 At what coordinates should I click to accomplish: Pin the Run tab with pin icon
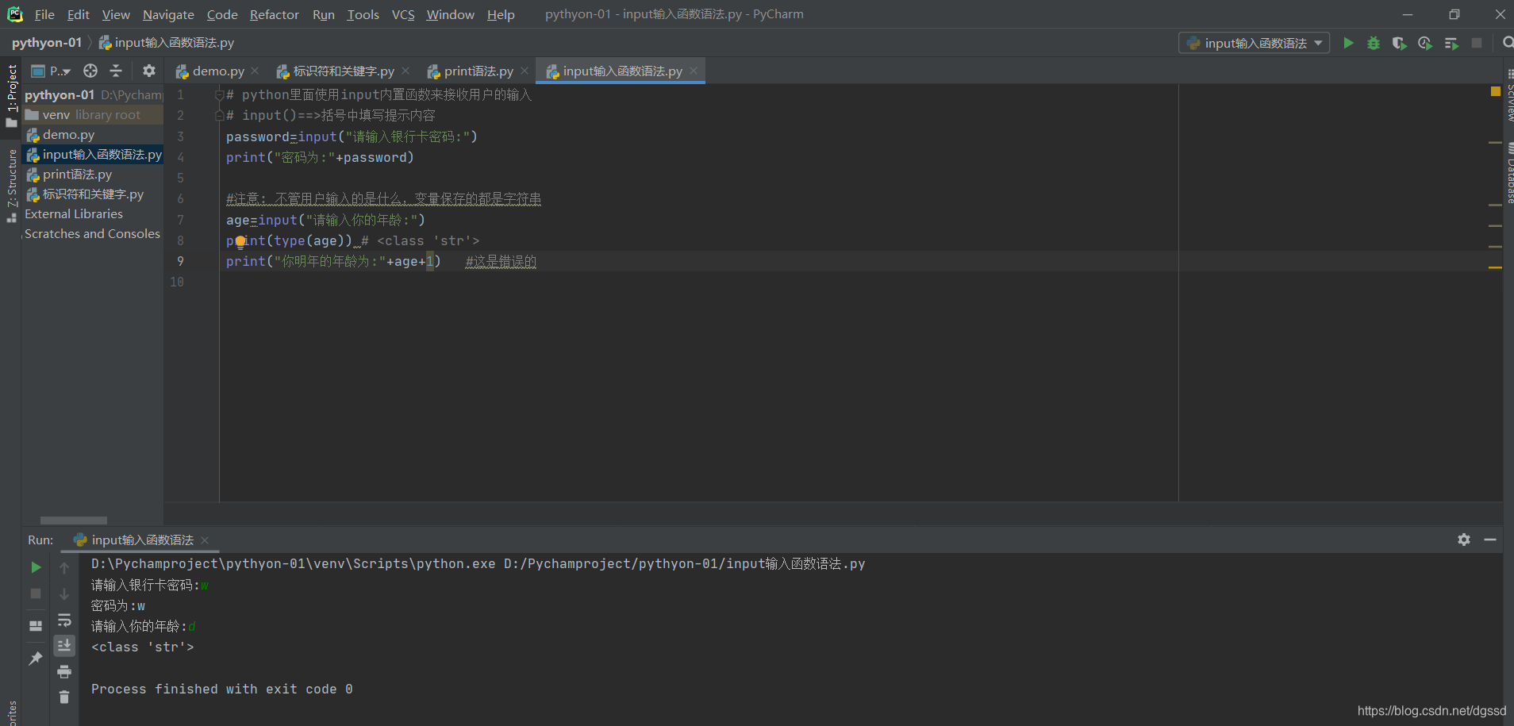[x=36, y=659]
